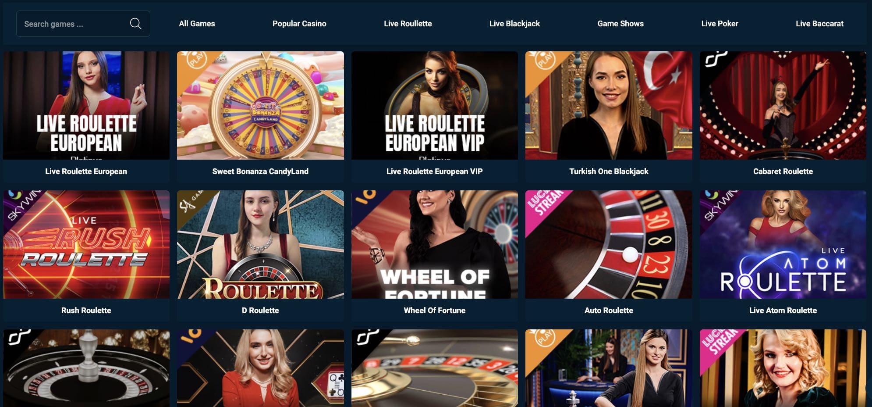This screenshot has width=872, height=407.
Task: Go to the Live Blackjack tab
Action: pyautogui.click(x=514, y=24)
